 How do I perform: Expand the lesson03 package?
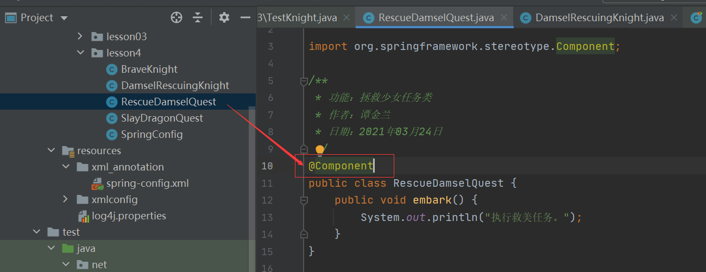click(80, 36)
